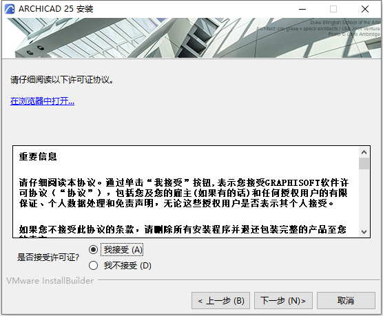
Task: Select the 我接受 (A) radio button
Action: tap(93, 250)
